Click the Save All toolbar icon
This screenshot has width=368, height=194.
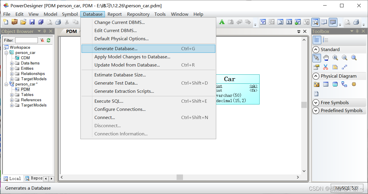pyautogui.click(x=41, y=22)
